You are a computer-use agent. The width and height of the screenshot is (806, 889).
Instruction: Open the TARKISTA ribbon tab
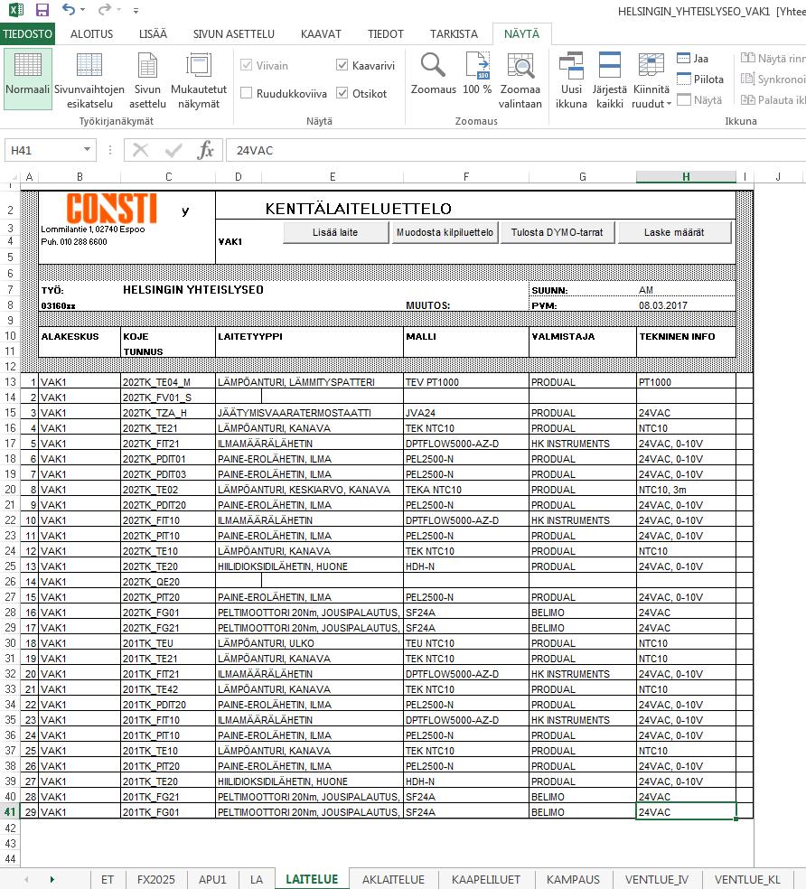[x=454, y=34]
